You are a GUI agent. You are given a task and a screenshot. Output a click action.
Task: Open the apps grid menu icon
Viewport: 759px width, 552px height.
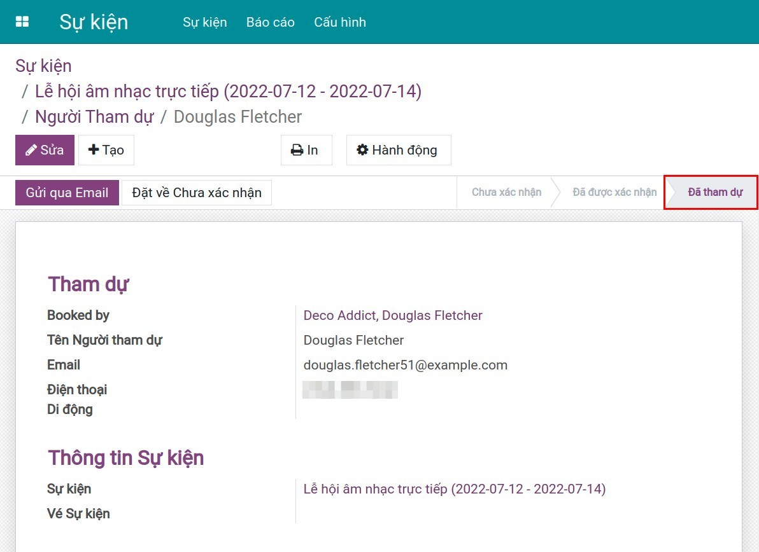[x=22, y=22]
